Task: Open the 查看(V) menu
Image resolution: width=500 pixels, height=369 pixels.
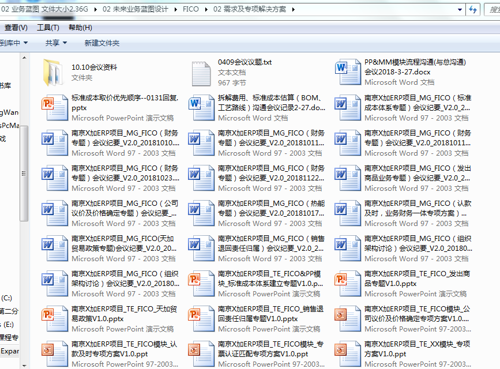Action: tap(16, 28)
